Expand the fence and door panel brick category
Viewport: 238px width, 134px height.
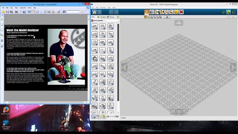click(x=110, y=51)
